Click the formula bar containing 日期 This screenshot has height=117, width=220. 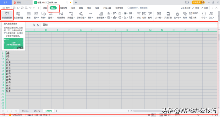[129, 25]
